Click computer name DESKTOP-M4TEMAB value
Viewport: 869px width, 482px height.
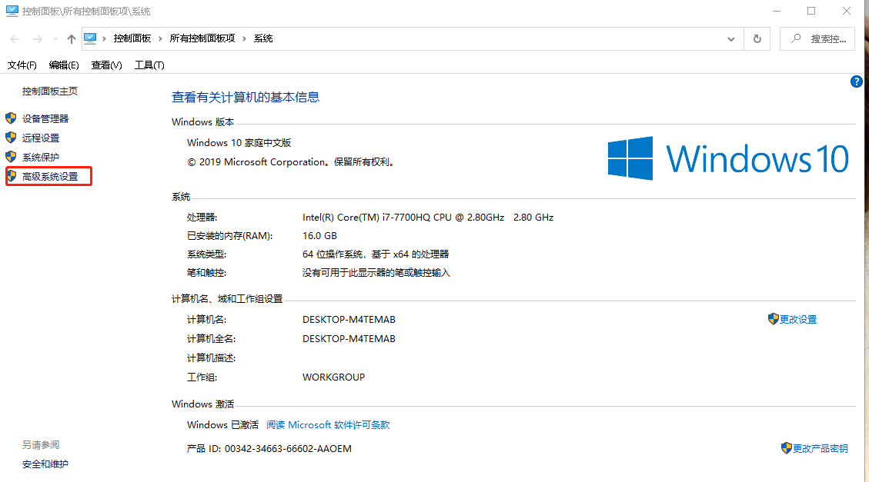click(x=349, y=319)
